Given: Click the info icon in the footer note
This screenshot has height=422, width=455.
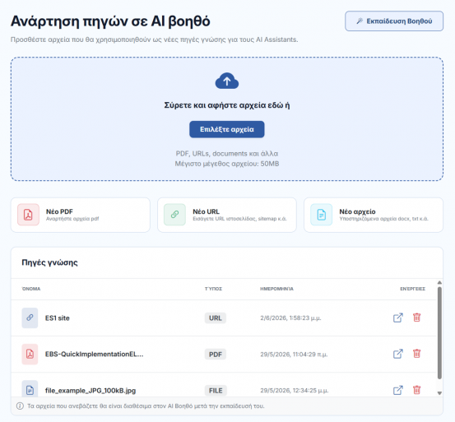Looking at the screenshot, I should coord(20,406).
